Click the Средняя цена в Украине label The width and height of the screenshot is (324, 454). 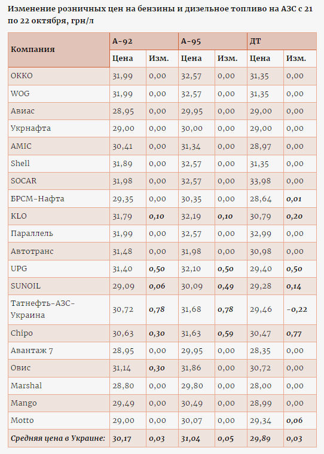coord(58,438)
